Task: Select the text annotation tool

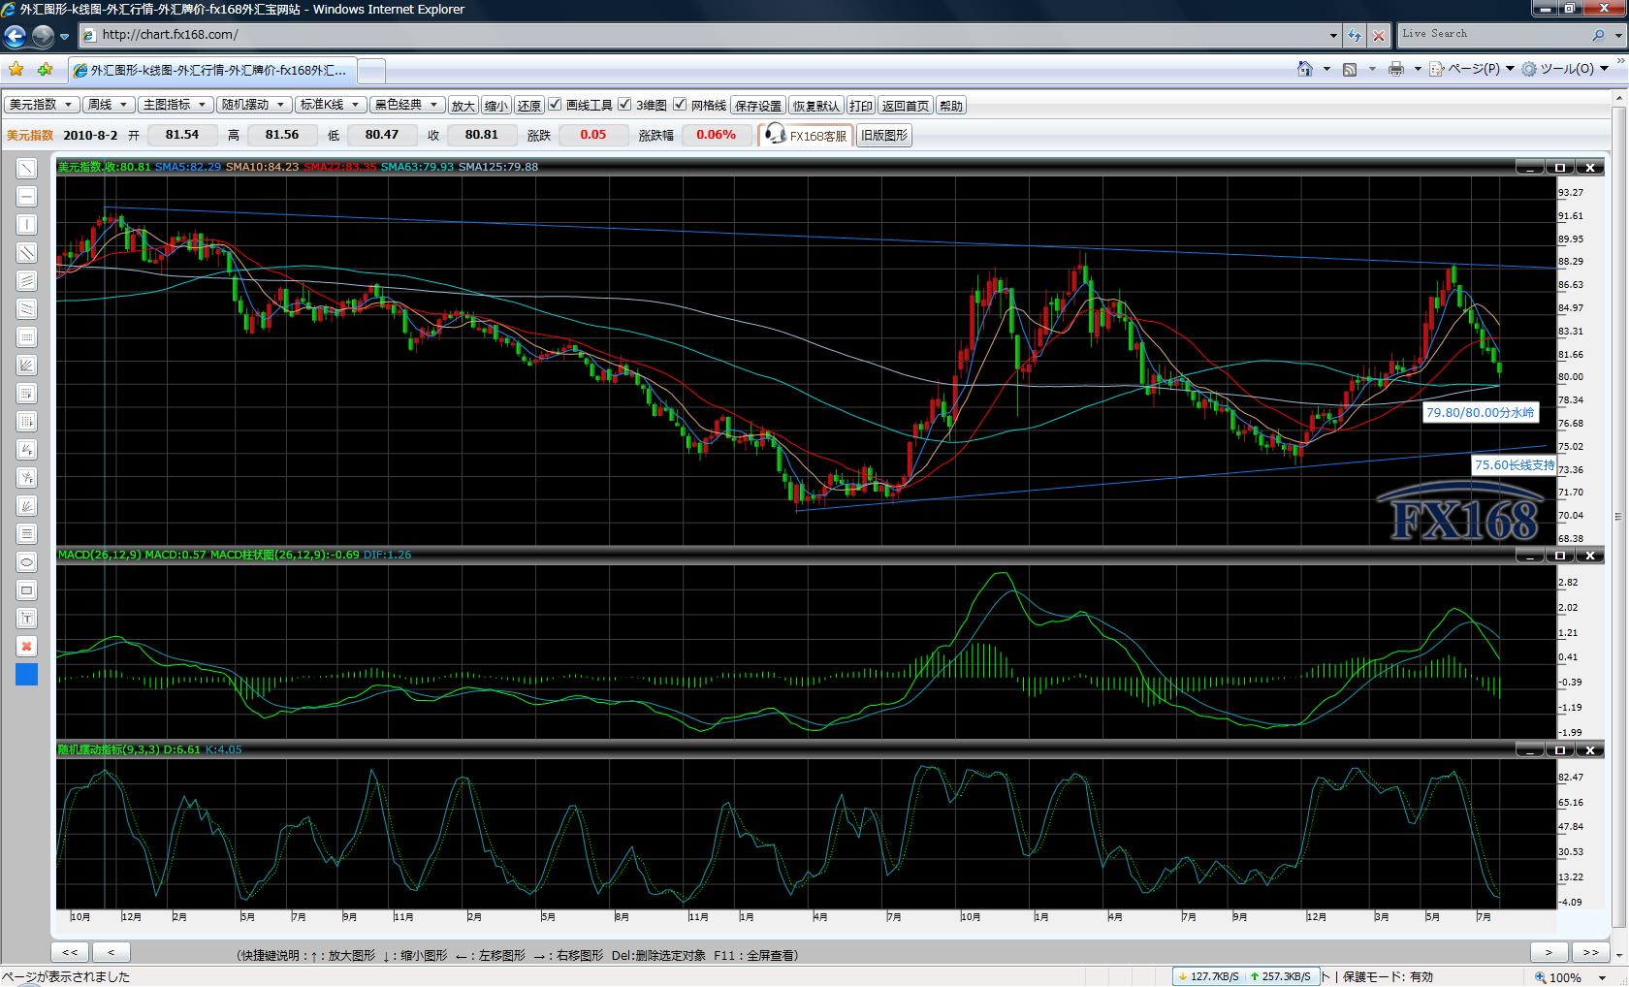Action: click(x=27, y=619)
